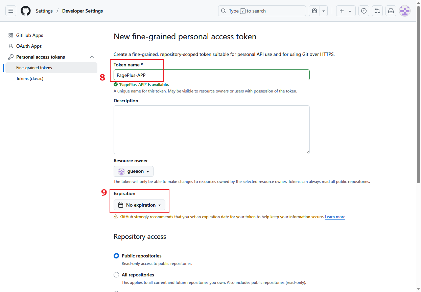This screenshot has height=292, width=421.
Task: Click the Learn more link
Action: coord(335,217)
